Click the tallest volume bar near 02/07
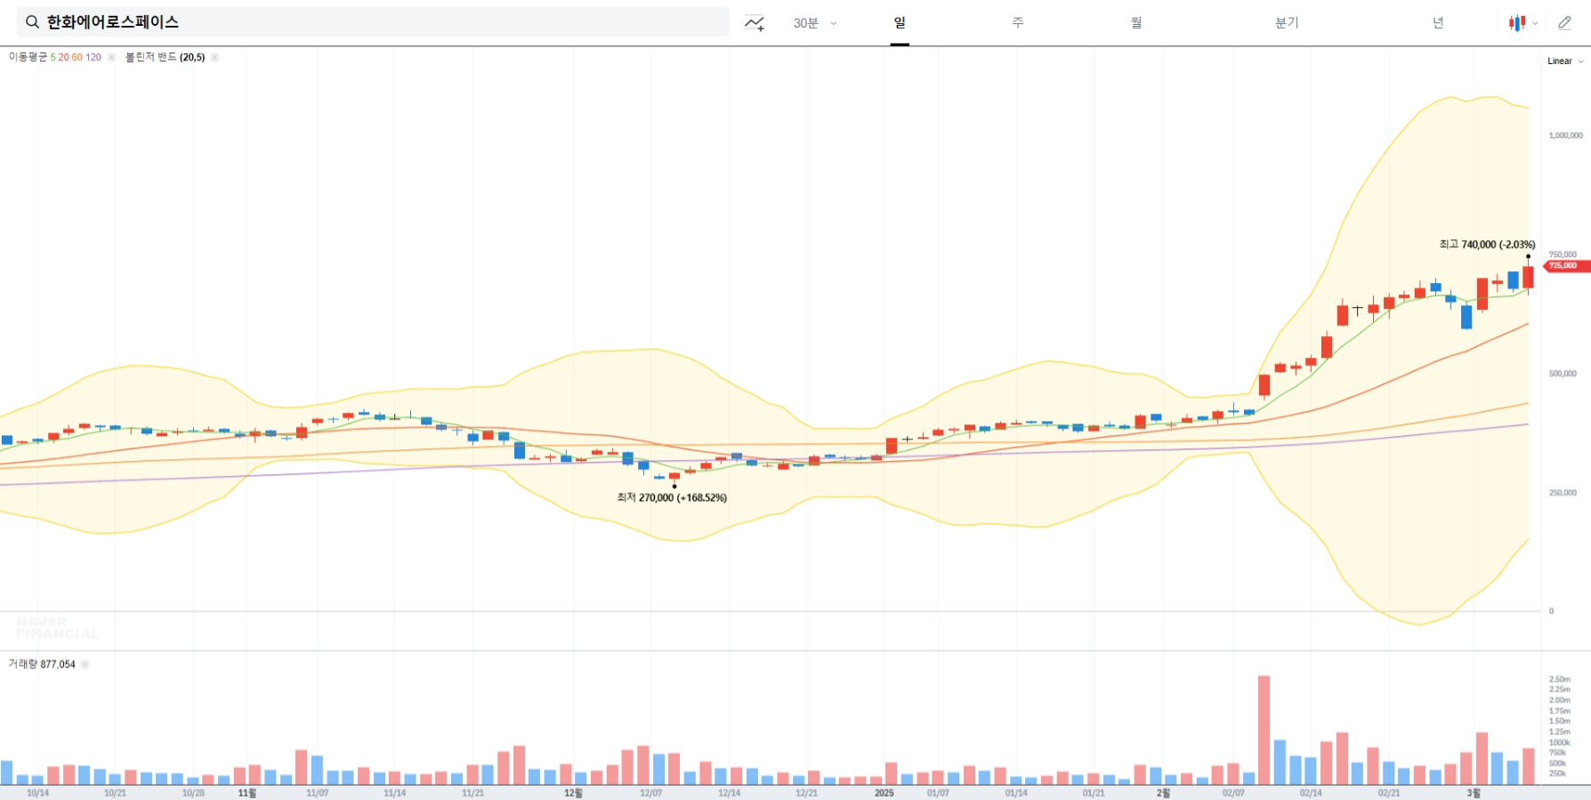Screen dimensions: 1591x800 pyautogui.click(x=1264, y=730)
